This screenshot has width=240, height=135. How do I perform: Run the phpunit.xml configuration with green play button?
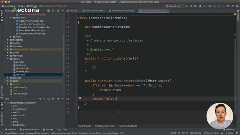(187, 6)
